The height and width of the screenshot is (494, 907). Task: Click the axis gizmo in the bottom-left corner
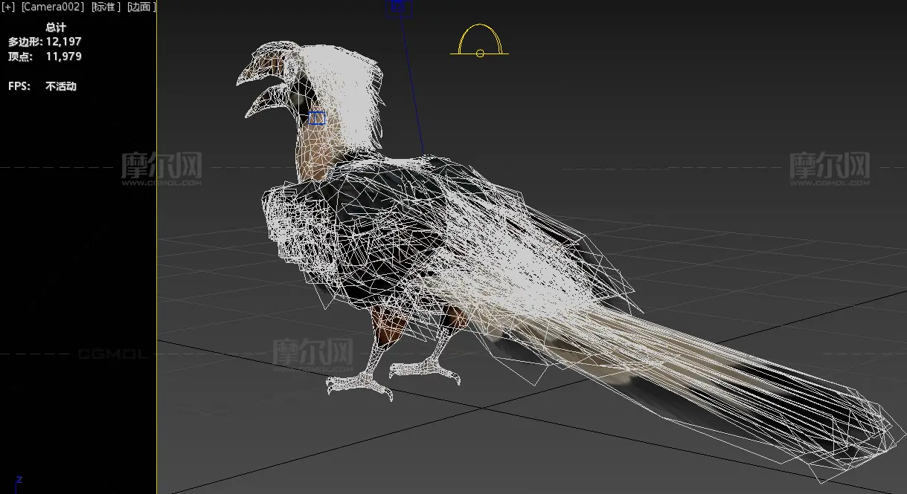(x=19, y=481)
